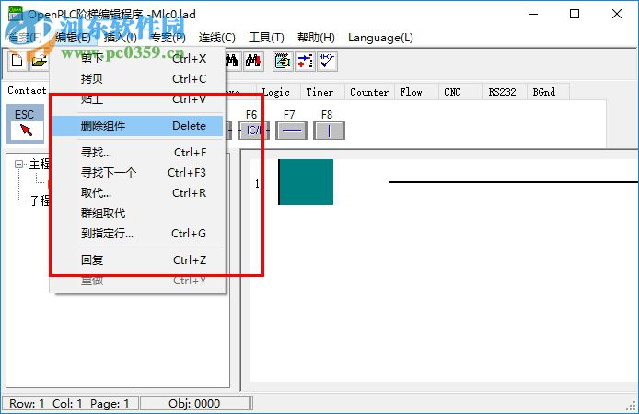The height and width of the screenshot is (414, 639).
Task: Select the ESC arrow pointer tool
Action: pos(25,123)
